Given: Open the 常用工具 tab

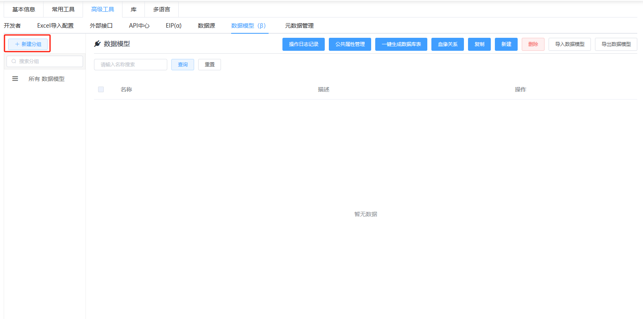Looking at the screenshot, I should pyautogui.click(x=63, y=9).
